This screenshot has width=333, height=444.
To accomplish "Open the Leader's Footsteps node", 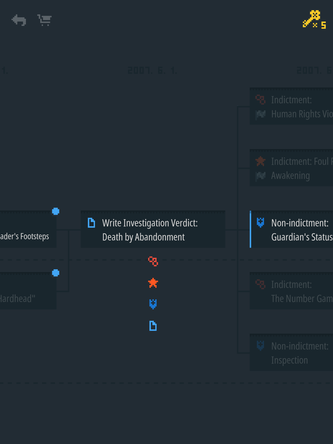I will point(27,230).
